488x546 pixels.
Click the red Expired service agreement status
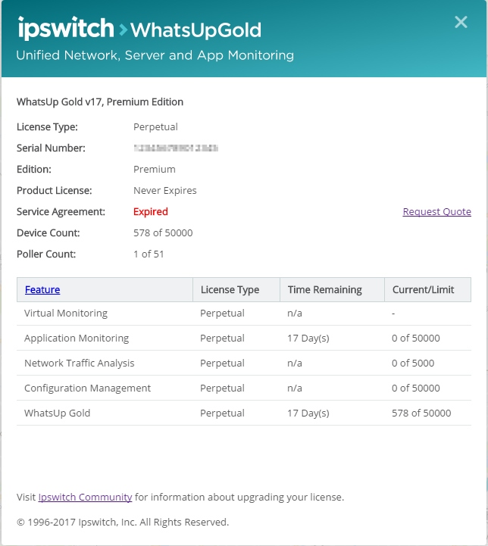(150, 212)
